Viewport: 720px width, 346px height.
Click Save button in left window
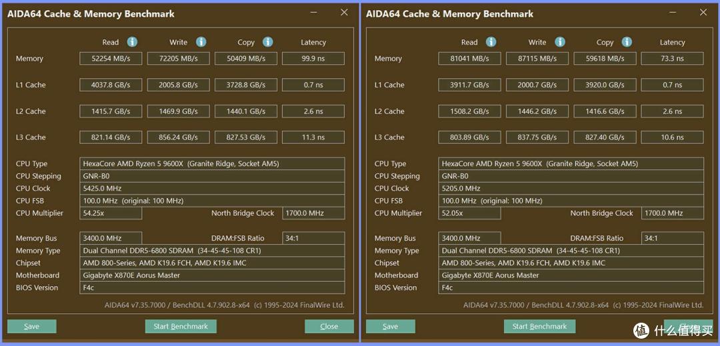(32, 326)
